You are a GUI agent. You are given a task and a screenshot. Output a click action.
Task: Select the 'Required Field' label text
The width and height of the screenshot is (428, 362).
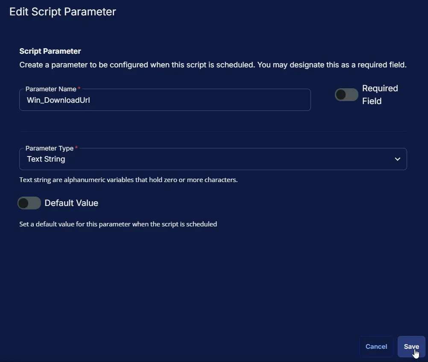click(x=380, y=95)
